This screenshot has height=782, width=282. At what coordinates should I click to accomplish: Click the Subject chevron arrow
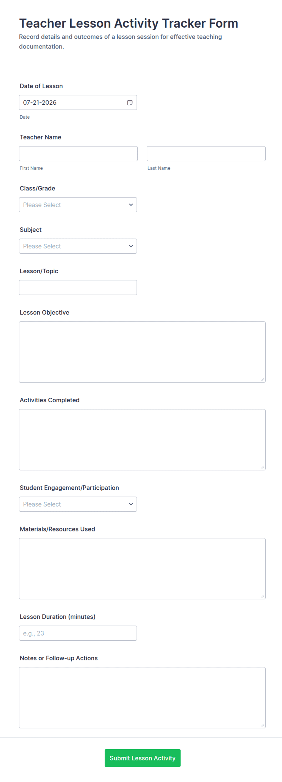point(131,246)
